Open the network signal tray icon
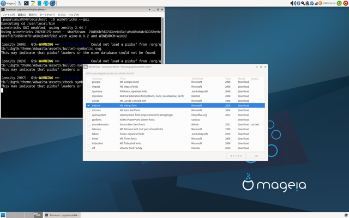349x218 pixels. (316, 3)
